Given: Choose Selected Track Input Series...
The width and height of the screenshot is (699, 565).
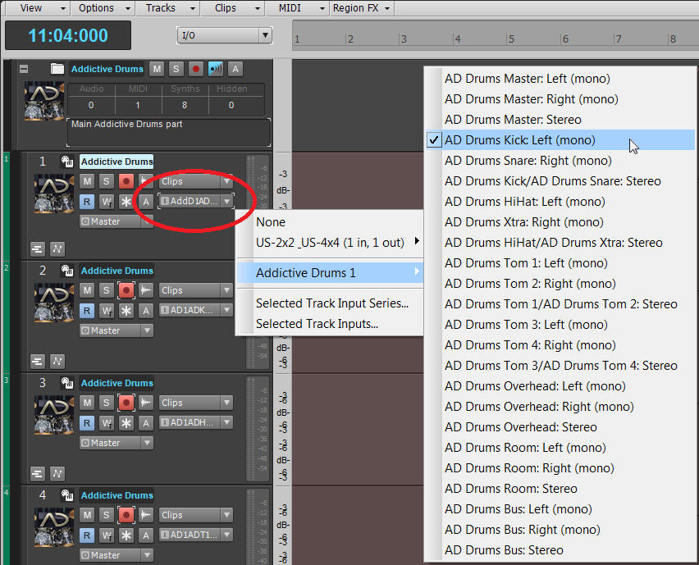Looking at the screenshot, I should pos(329,303).
